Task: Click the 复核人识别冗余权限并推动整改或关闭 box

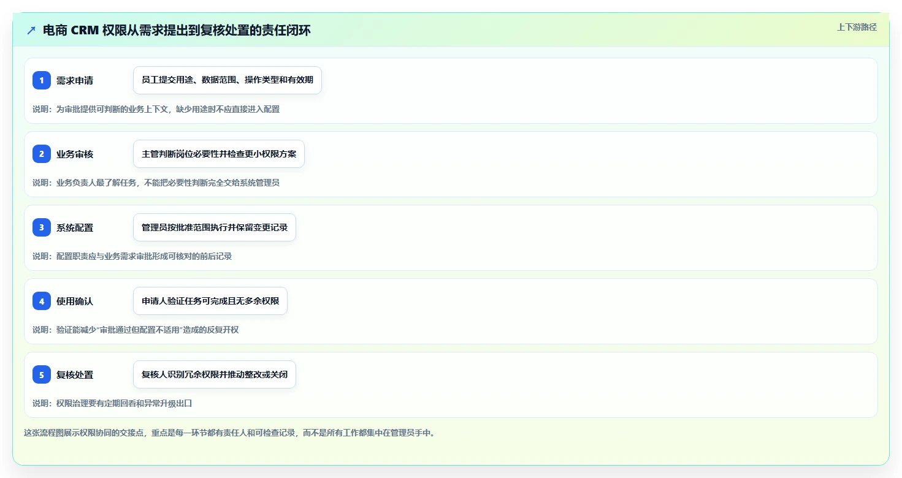Action: coord(215,374)
